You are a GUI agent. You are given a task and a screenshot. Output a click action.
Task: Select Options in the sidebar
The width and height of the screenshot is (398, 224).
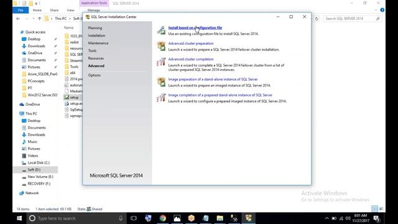pos(94,75)
